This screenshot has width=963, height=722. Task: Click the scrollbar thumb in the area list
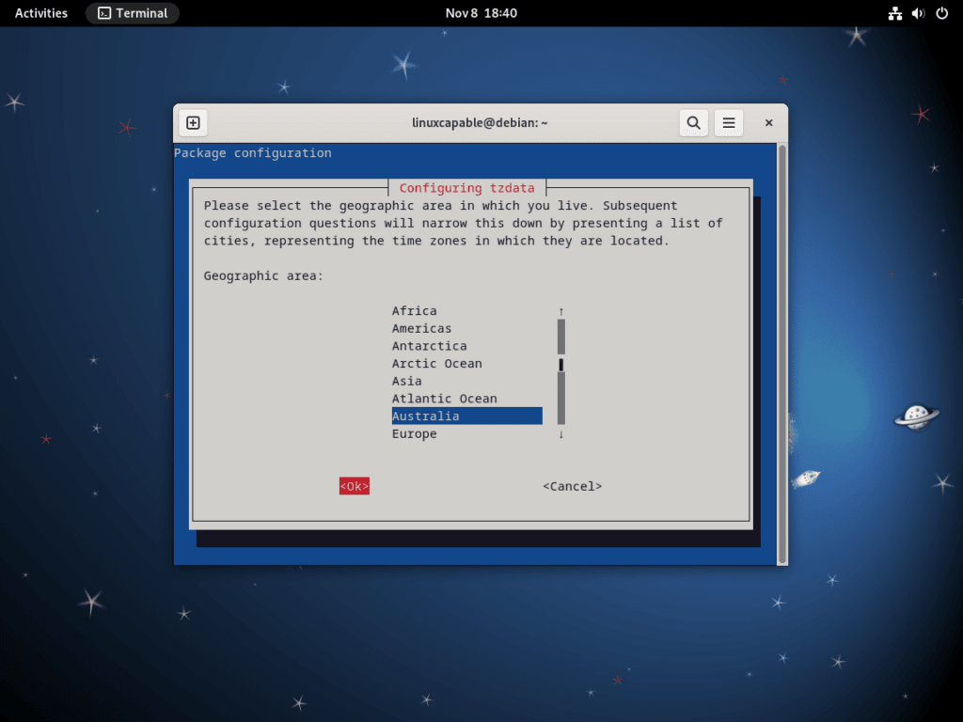coord(560,364)
